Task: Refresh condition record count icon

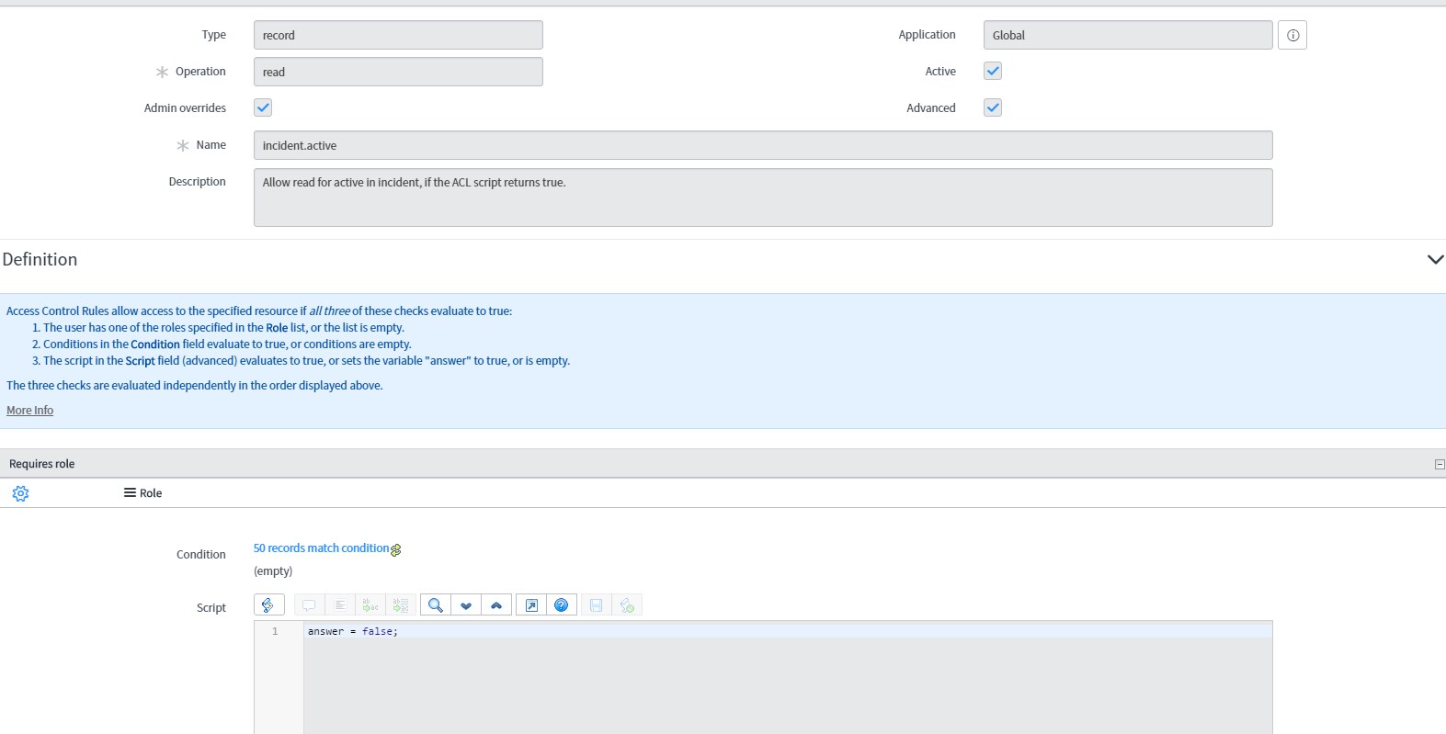Action: point(396,550)
